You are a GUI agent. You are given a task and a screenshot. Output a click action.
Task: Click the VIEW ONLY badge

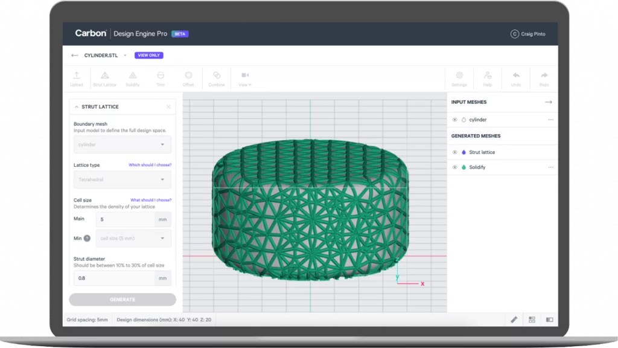tap(148, 55)
